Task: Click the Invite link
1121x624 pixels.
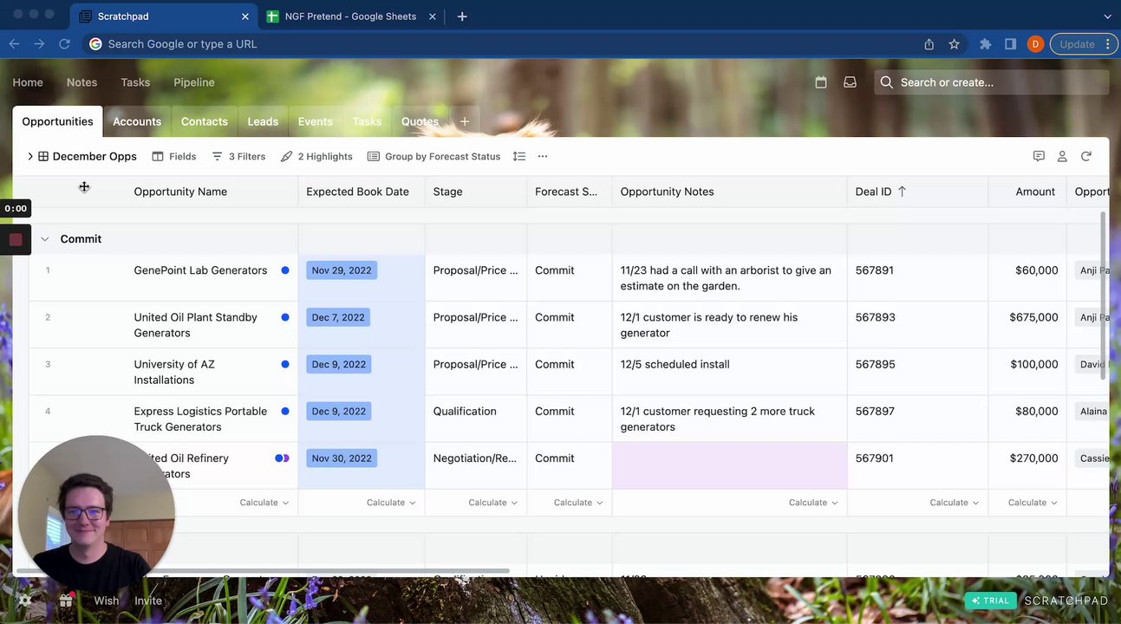Action: 148,601
